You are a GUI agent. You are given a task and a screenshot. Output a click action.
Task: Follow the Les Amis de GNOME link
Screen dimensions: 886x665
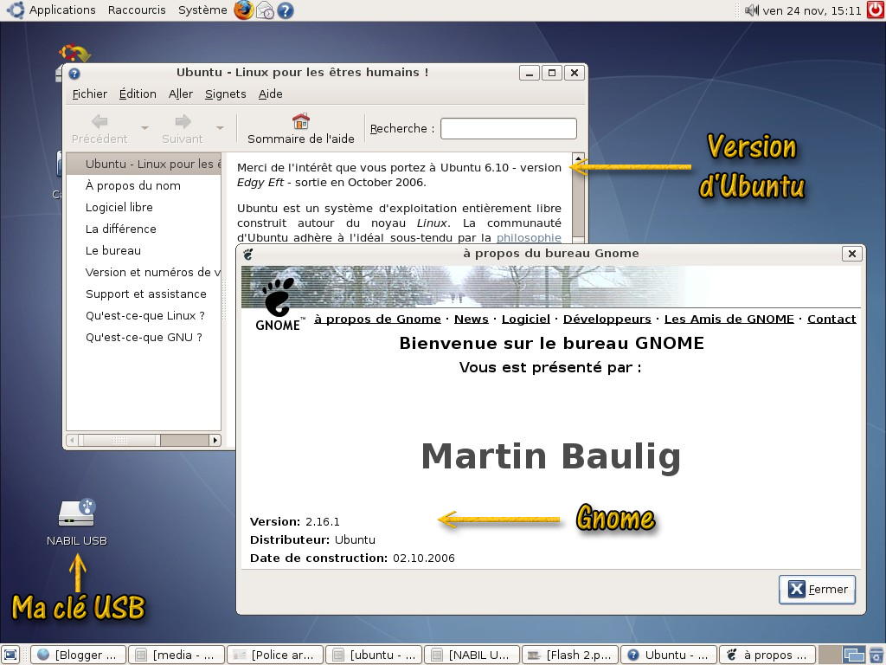click(x=729, y=319)
